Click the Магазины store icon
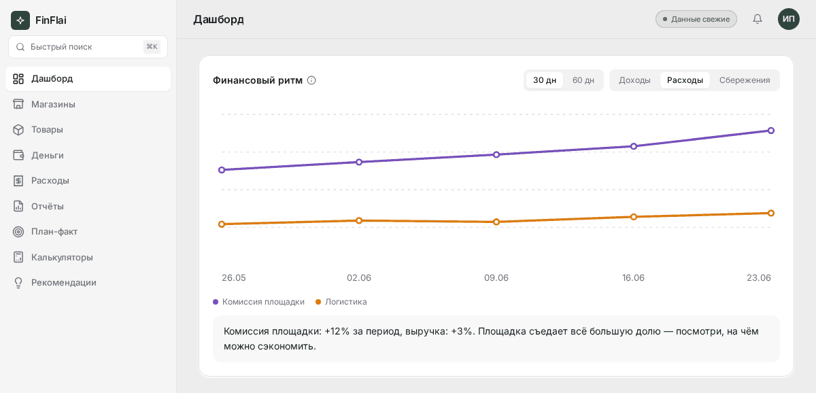This screenshot has height=393, width=816. (18, 104)
